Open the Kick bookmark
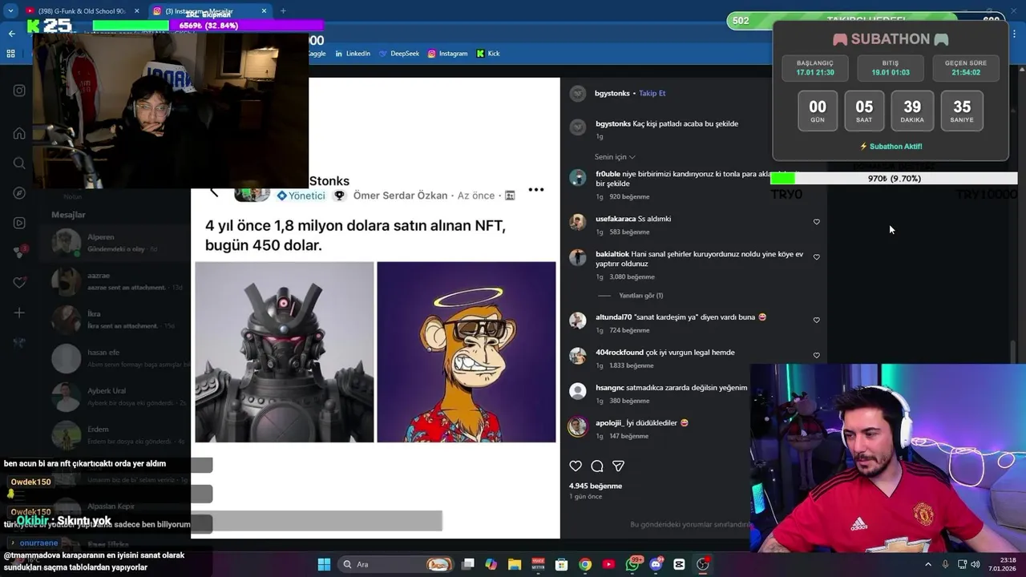This screenshot has width=1026, height=577. 488,54
